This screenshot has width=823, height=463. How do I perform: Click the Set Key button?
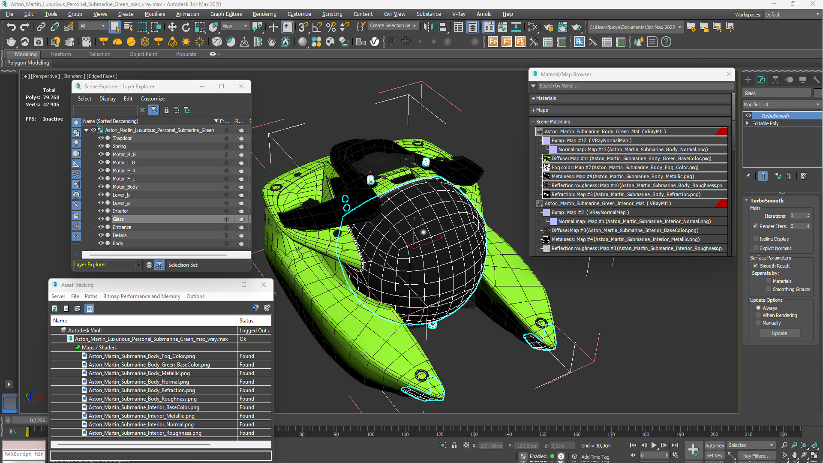[714, 456]
